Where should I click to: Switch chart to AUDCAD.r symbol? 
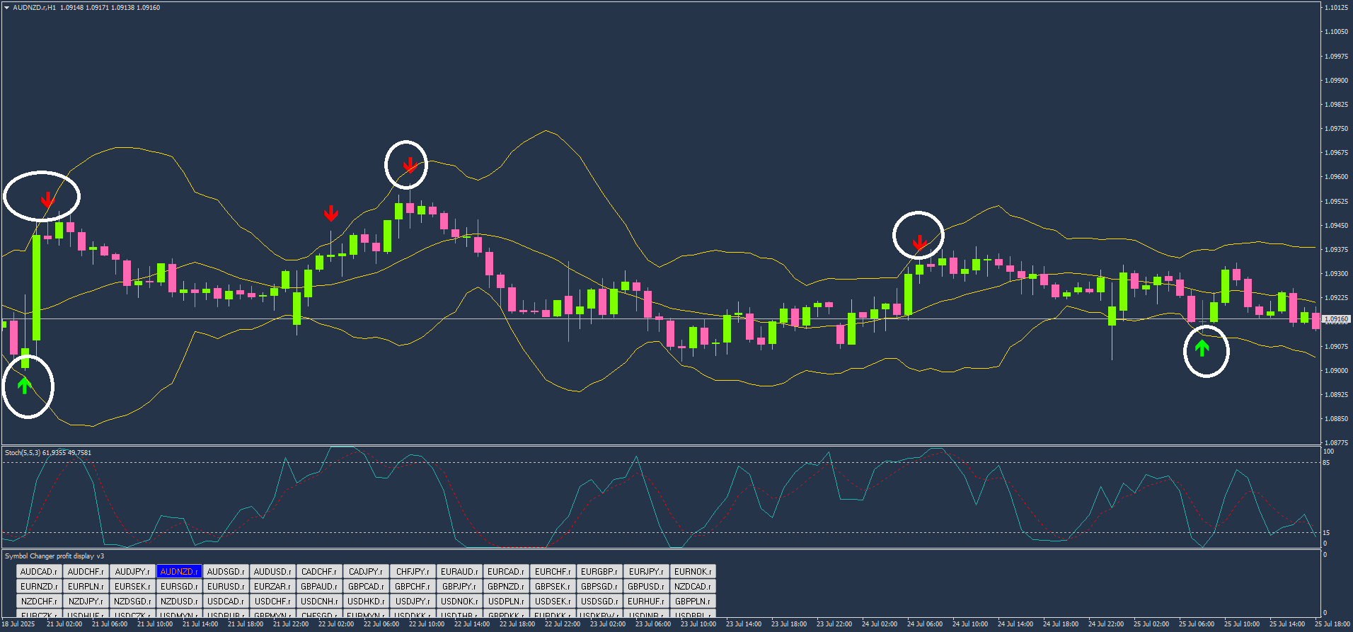point(39,571)
